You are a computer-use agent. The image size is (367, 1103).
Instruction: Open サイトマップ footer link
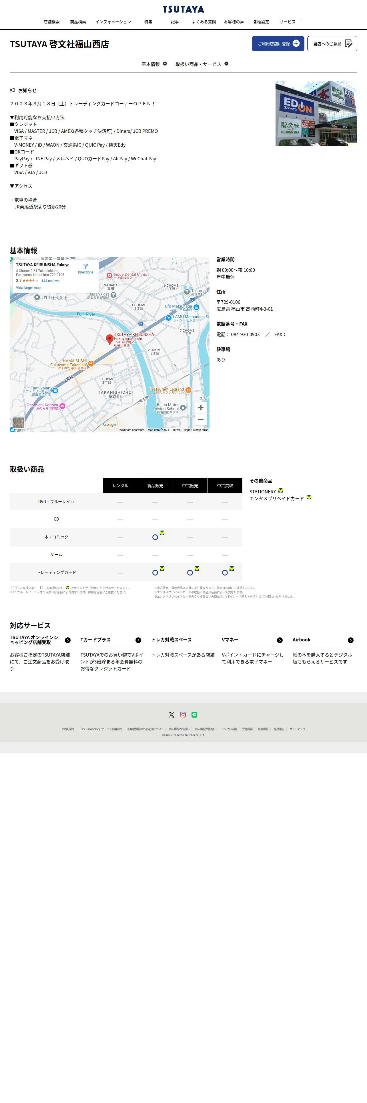point(297,729)
